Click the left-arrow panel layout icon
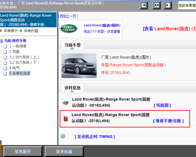Image resolution: width=196 pixels, height=157 pixels. point(168,5)
